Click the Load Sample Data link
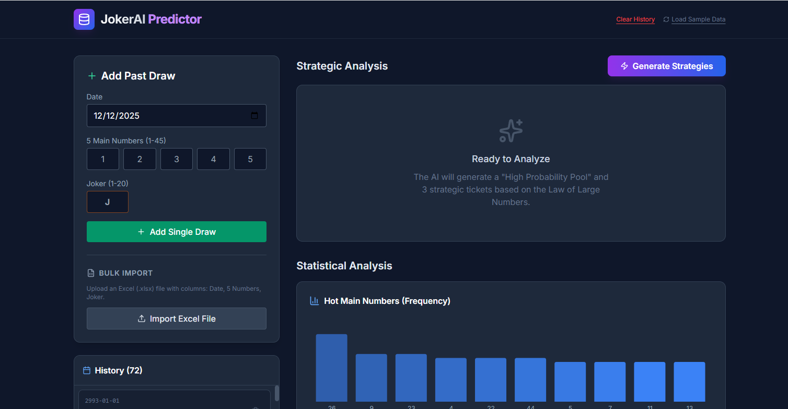 point(698,19)
